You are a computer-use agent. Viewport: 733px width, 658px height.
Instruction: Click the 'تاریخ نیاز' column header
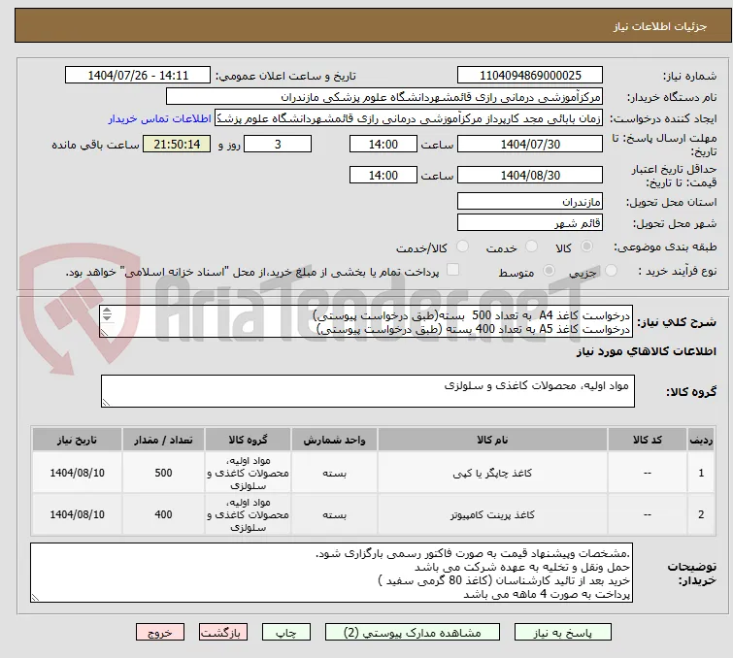77,440
